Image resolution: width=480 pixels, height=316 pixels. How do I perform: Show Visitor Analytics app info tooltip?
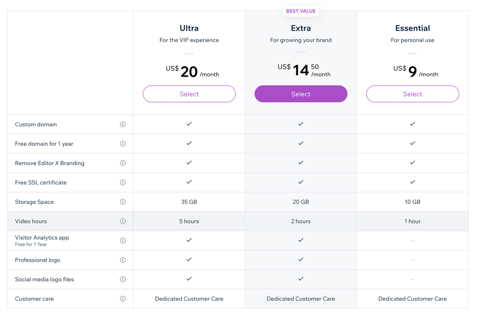[123, 241]
